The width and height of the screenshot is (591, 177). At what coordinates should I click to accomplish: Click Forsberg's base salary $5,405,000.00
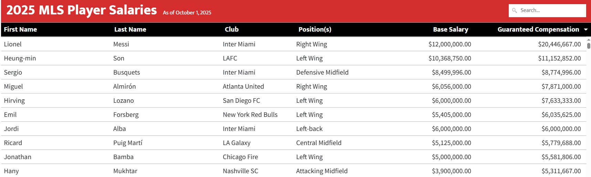click(x=451, y=115)
